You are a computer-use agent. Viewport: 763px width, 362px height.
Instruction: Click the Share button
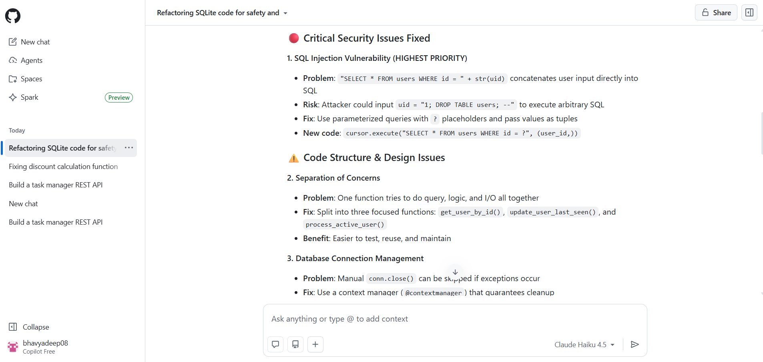[x=716, y=12]
